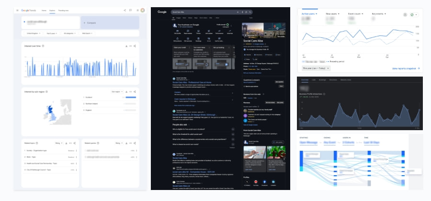The image size is (431, 201).
Task: Click the share icon in Google Trends header
Action: click(125, 11)
